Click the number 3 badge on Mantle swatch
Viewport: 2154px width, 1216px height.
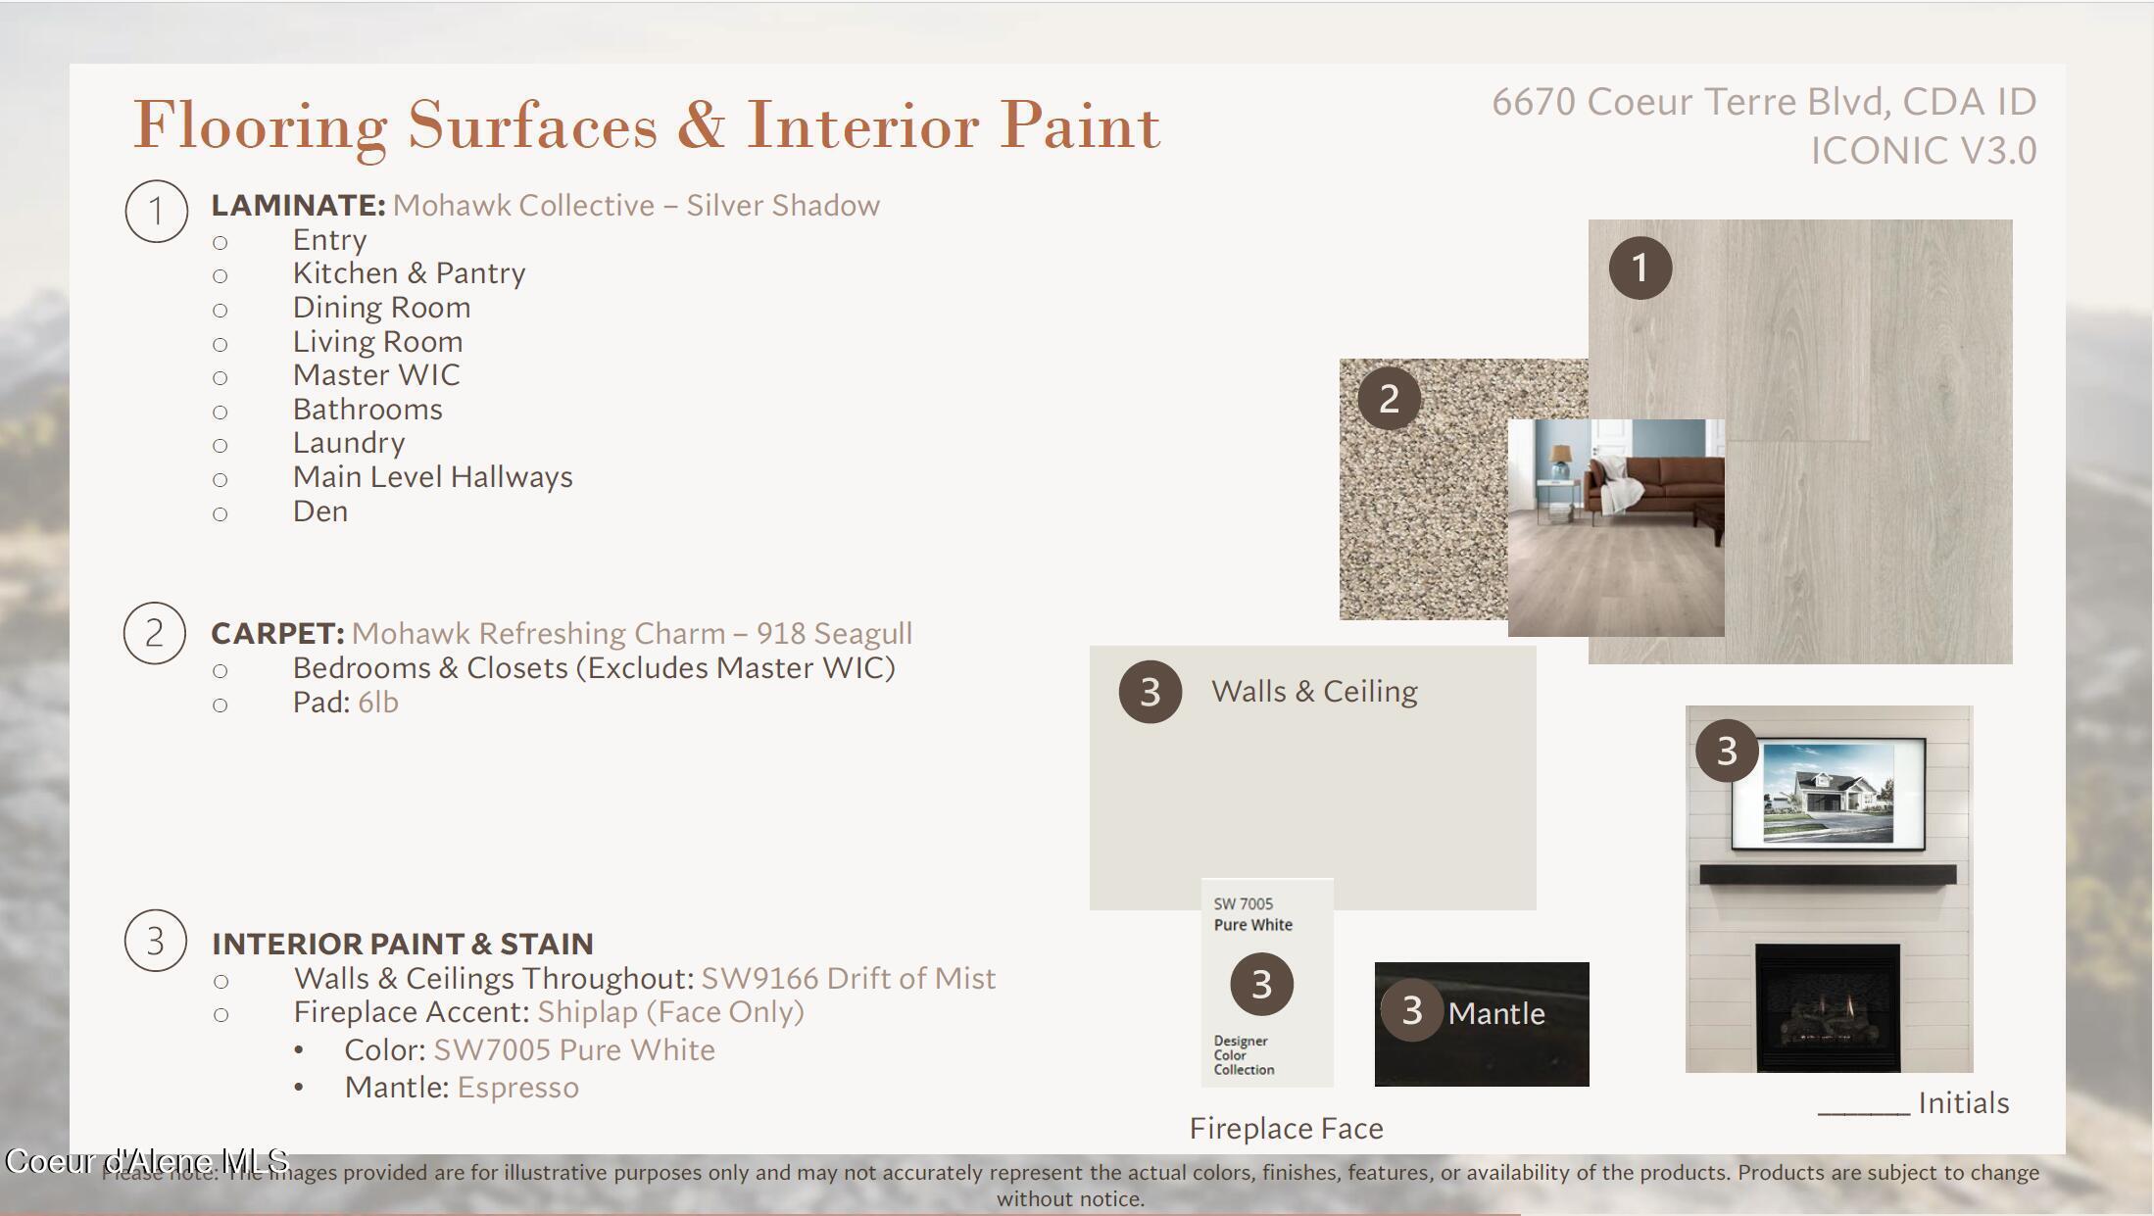[1411, 1010]
